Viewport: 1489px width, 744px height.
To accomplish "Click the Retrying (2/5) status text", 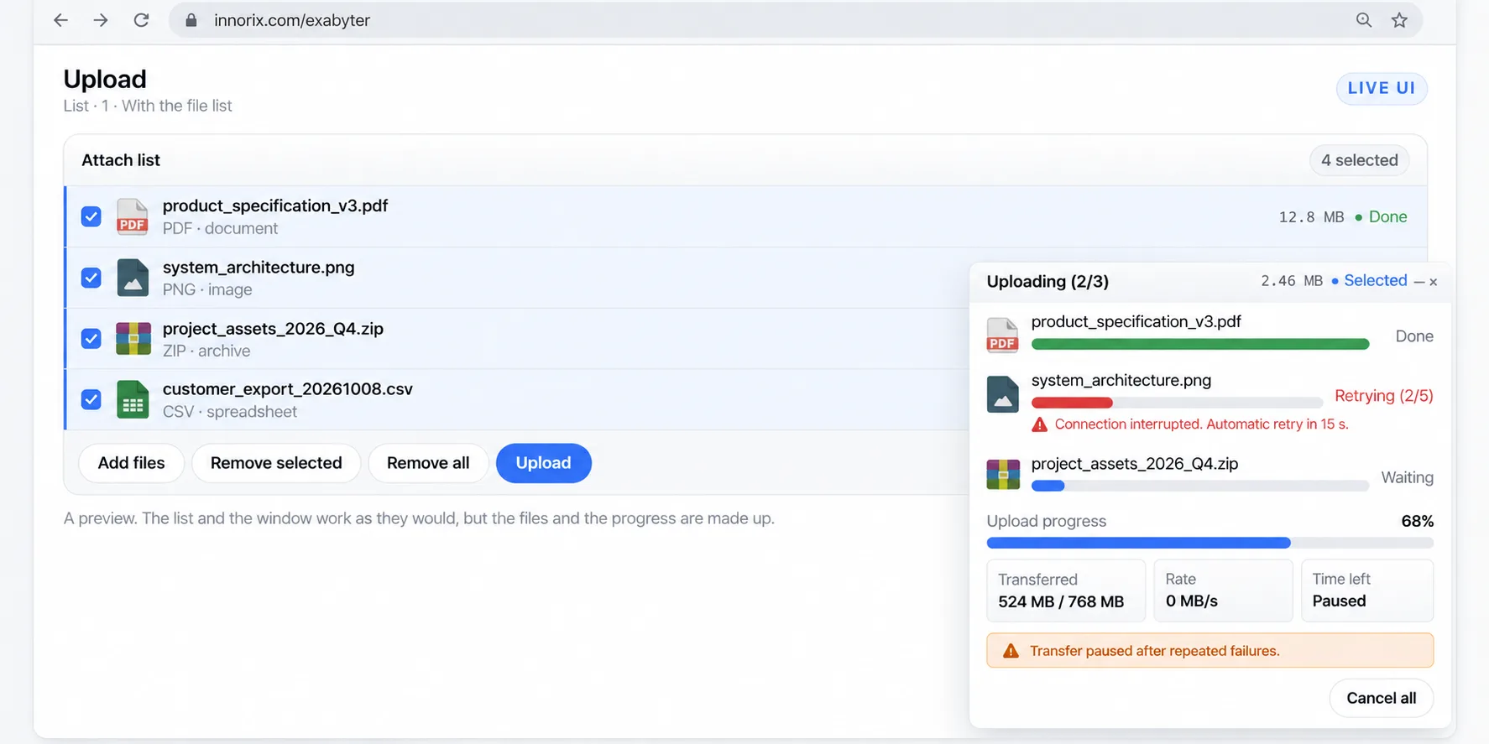I will click(1384, 396).
